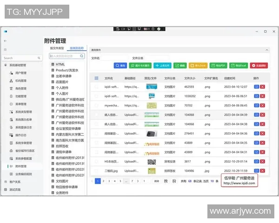
Task: Click the first pagination export icon
Action: click(x=166, y=181)
